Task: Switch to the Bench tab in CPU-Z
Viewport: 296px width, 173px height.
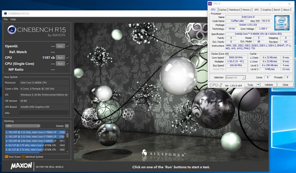Action: pos(277,9)
